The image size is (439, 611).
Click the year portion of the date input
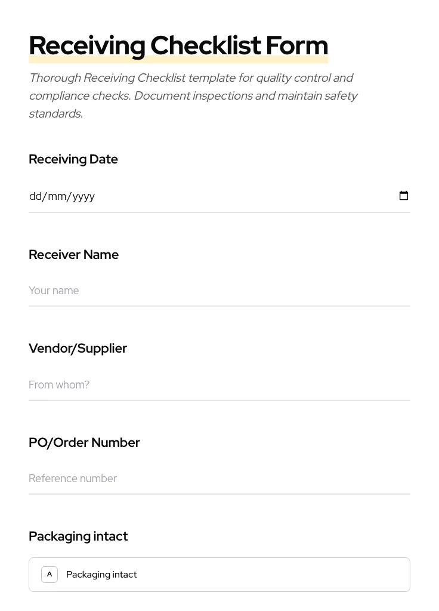coord(84,196)
